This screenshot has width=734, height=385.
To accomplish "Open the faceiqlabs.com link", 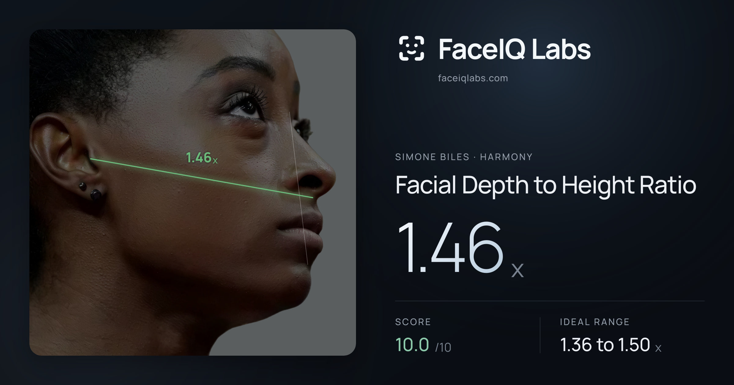I will point(473,78).
